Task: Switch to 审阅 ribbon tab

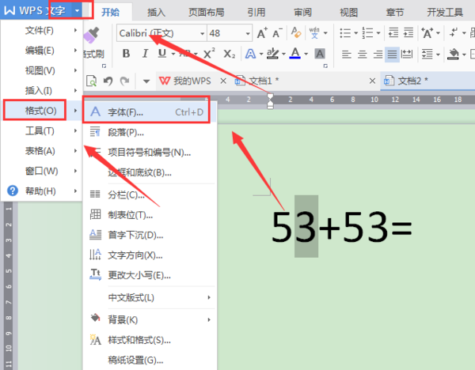Action: 302,12
